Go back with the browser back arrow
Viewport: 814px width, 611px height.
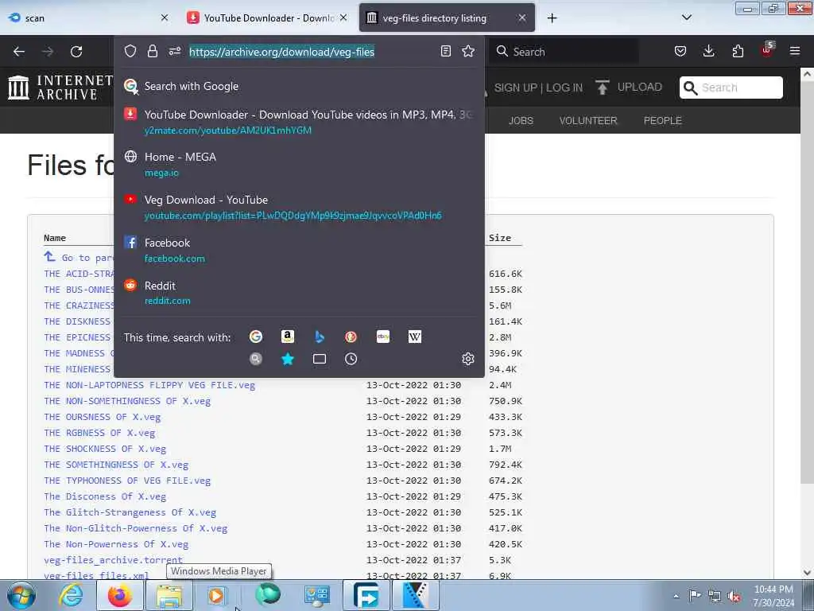[19, 52]
